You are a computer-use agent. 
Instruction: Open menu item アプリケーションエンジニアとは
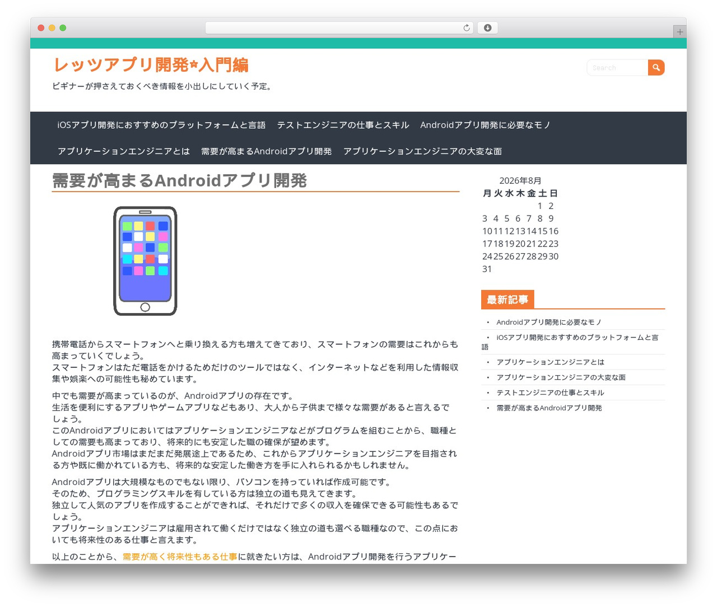123,151
